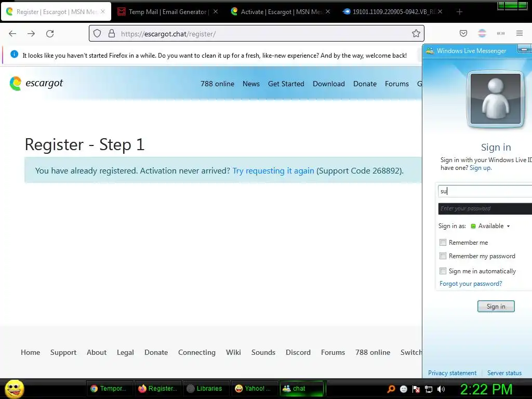
Task: Go back using the browser back arrow
Action: (12, 34)
